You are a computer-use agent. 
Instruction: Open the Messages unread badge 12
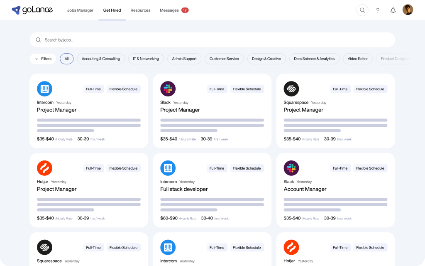(185, 10)
